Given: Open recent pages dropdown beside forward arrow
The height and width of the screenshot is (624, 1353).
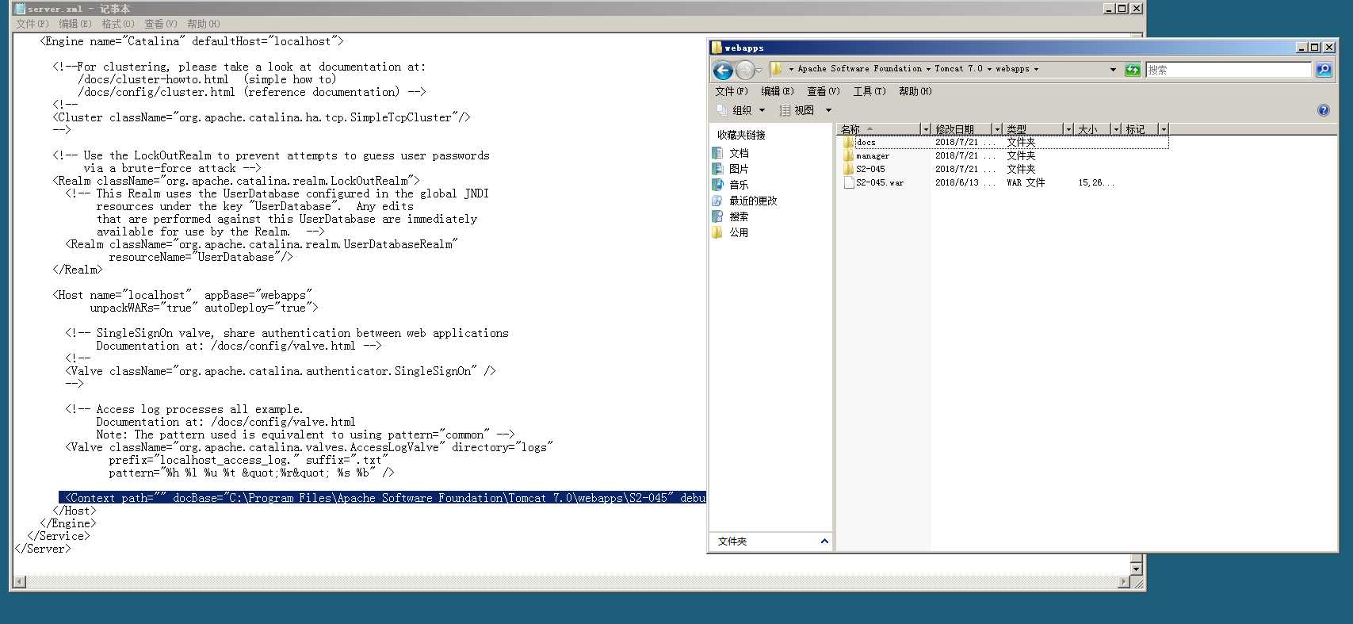Looking at the screenshot, I should pyautogui.click(x=759, y=71).
